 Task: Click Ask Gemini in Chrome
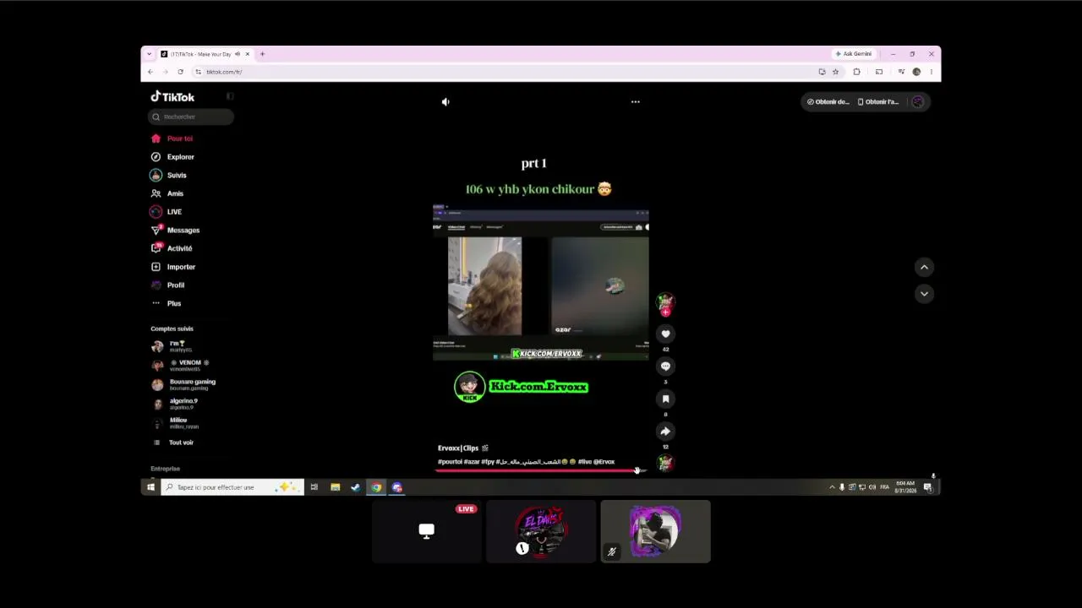tap(854, 54)
